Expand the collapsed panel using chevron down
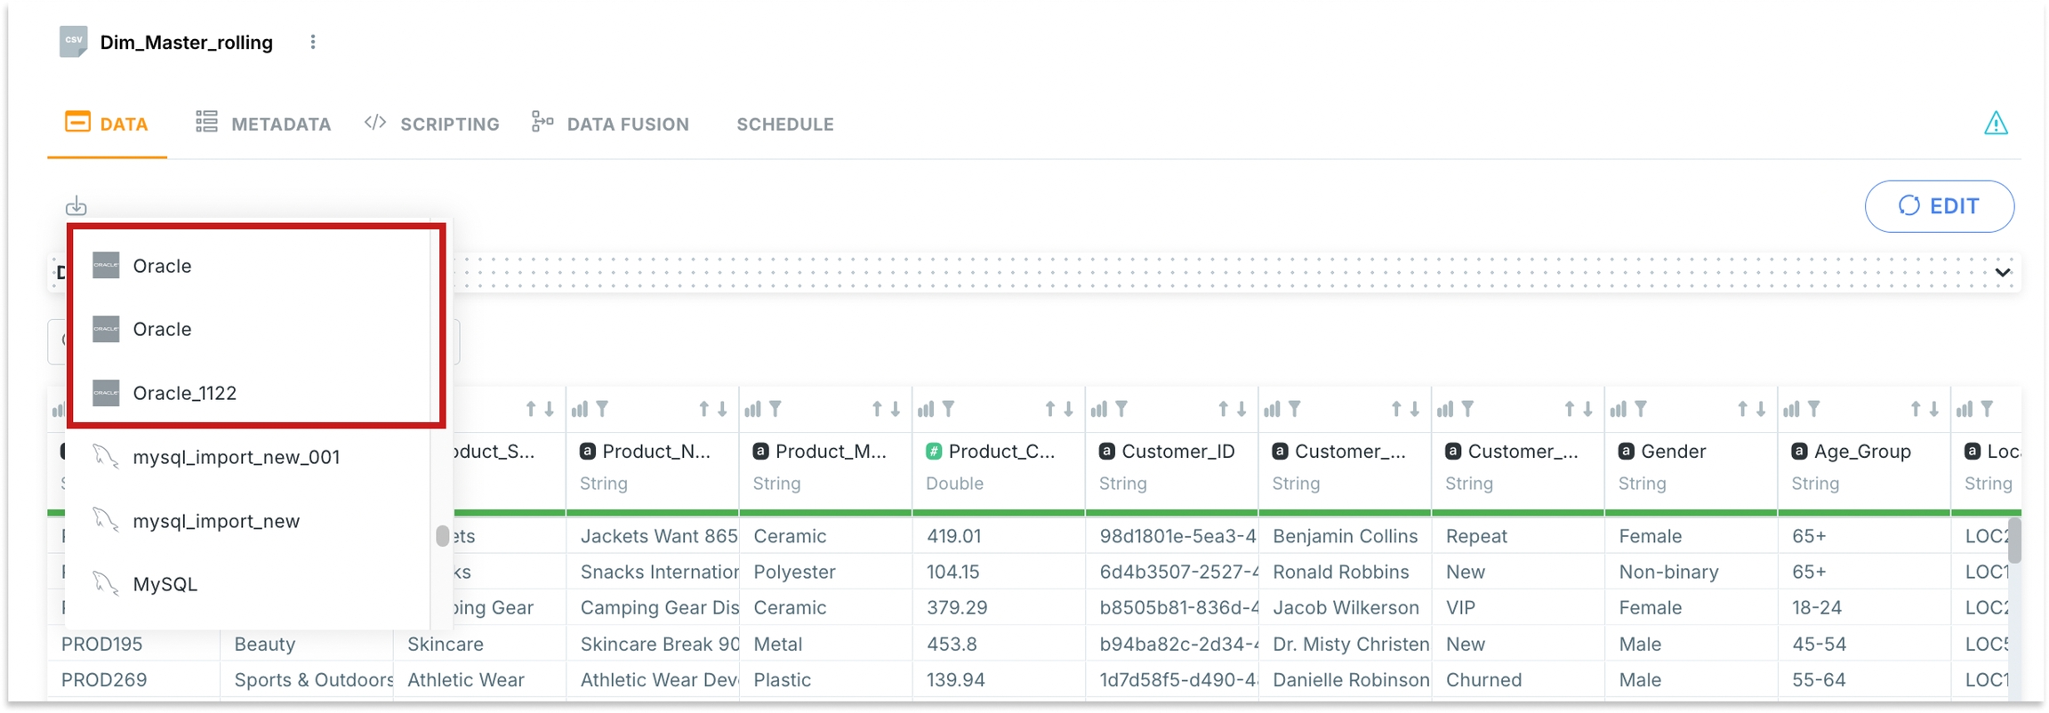Screen dimensions: 2049x713 [x=2002, y=272]
